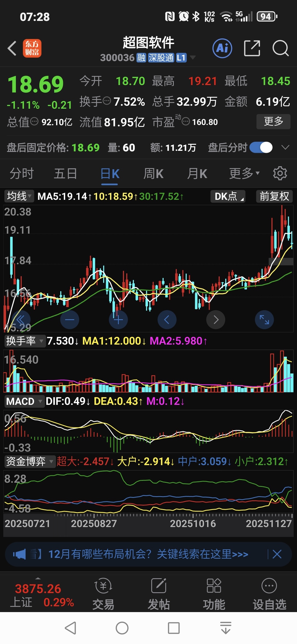This screenshot has height=644, width=297.
Task: Tap the 设自选 ellipsis icon
Action: [269, 586]
